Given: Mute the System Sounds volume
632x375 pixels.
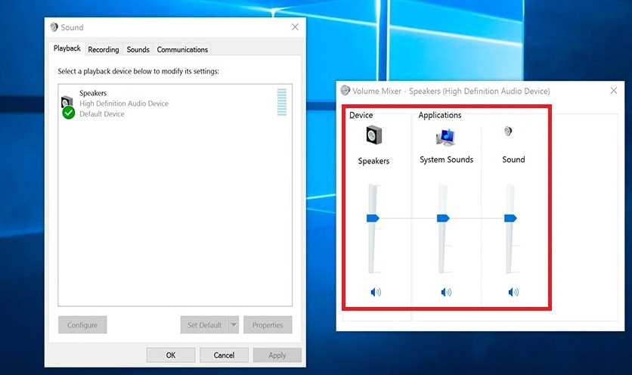Looking at the screenshot, I should pyautogui.click(x=445, y=292).
